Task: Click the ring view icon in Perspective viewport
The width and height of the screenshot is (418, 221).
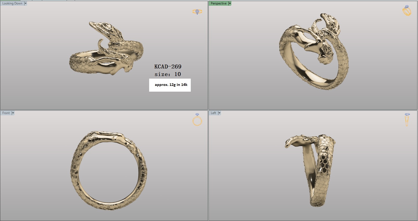Action: point(407,10)
